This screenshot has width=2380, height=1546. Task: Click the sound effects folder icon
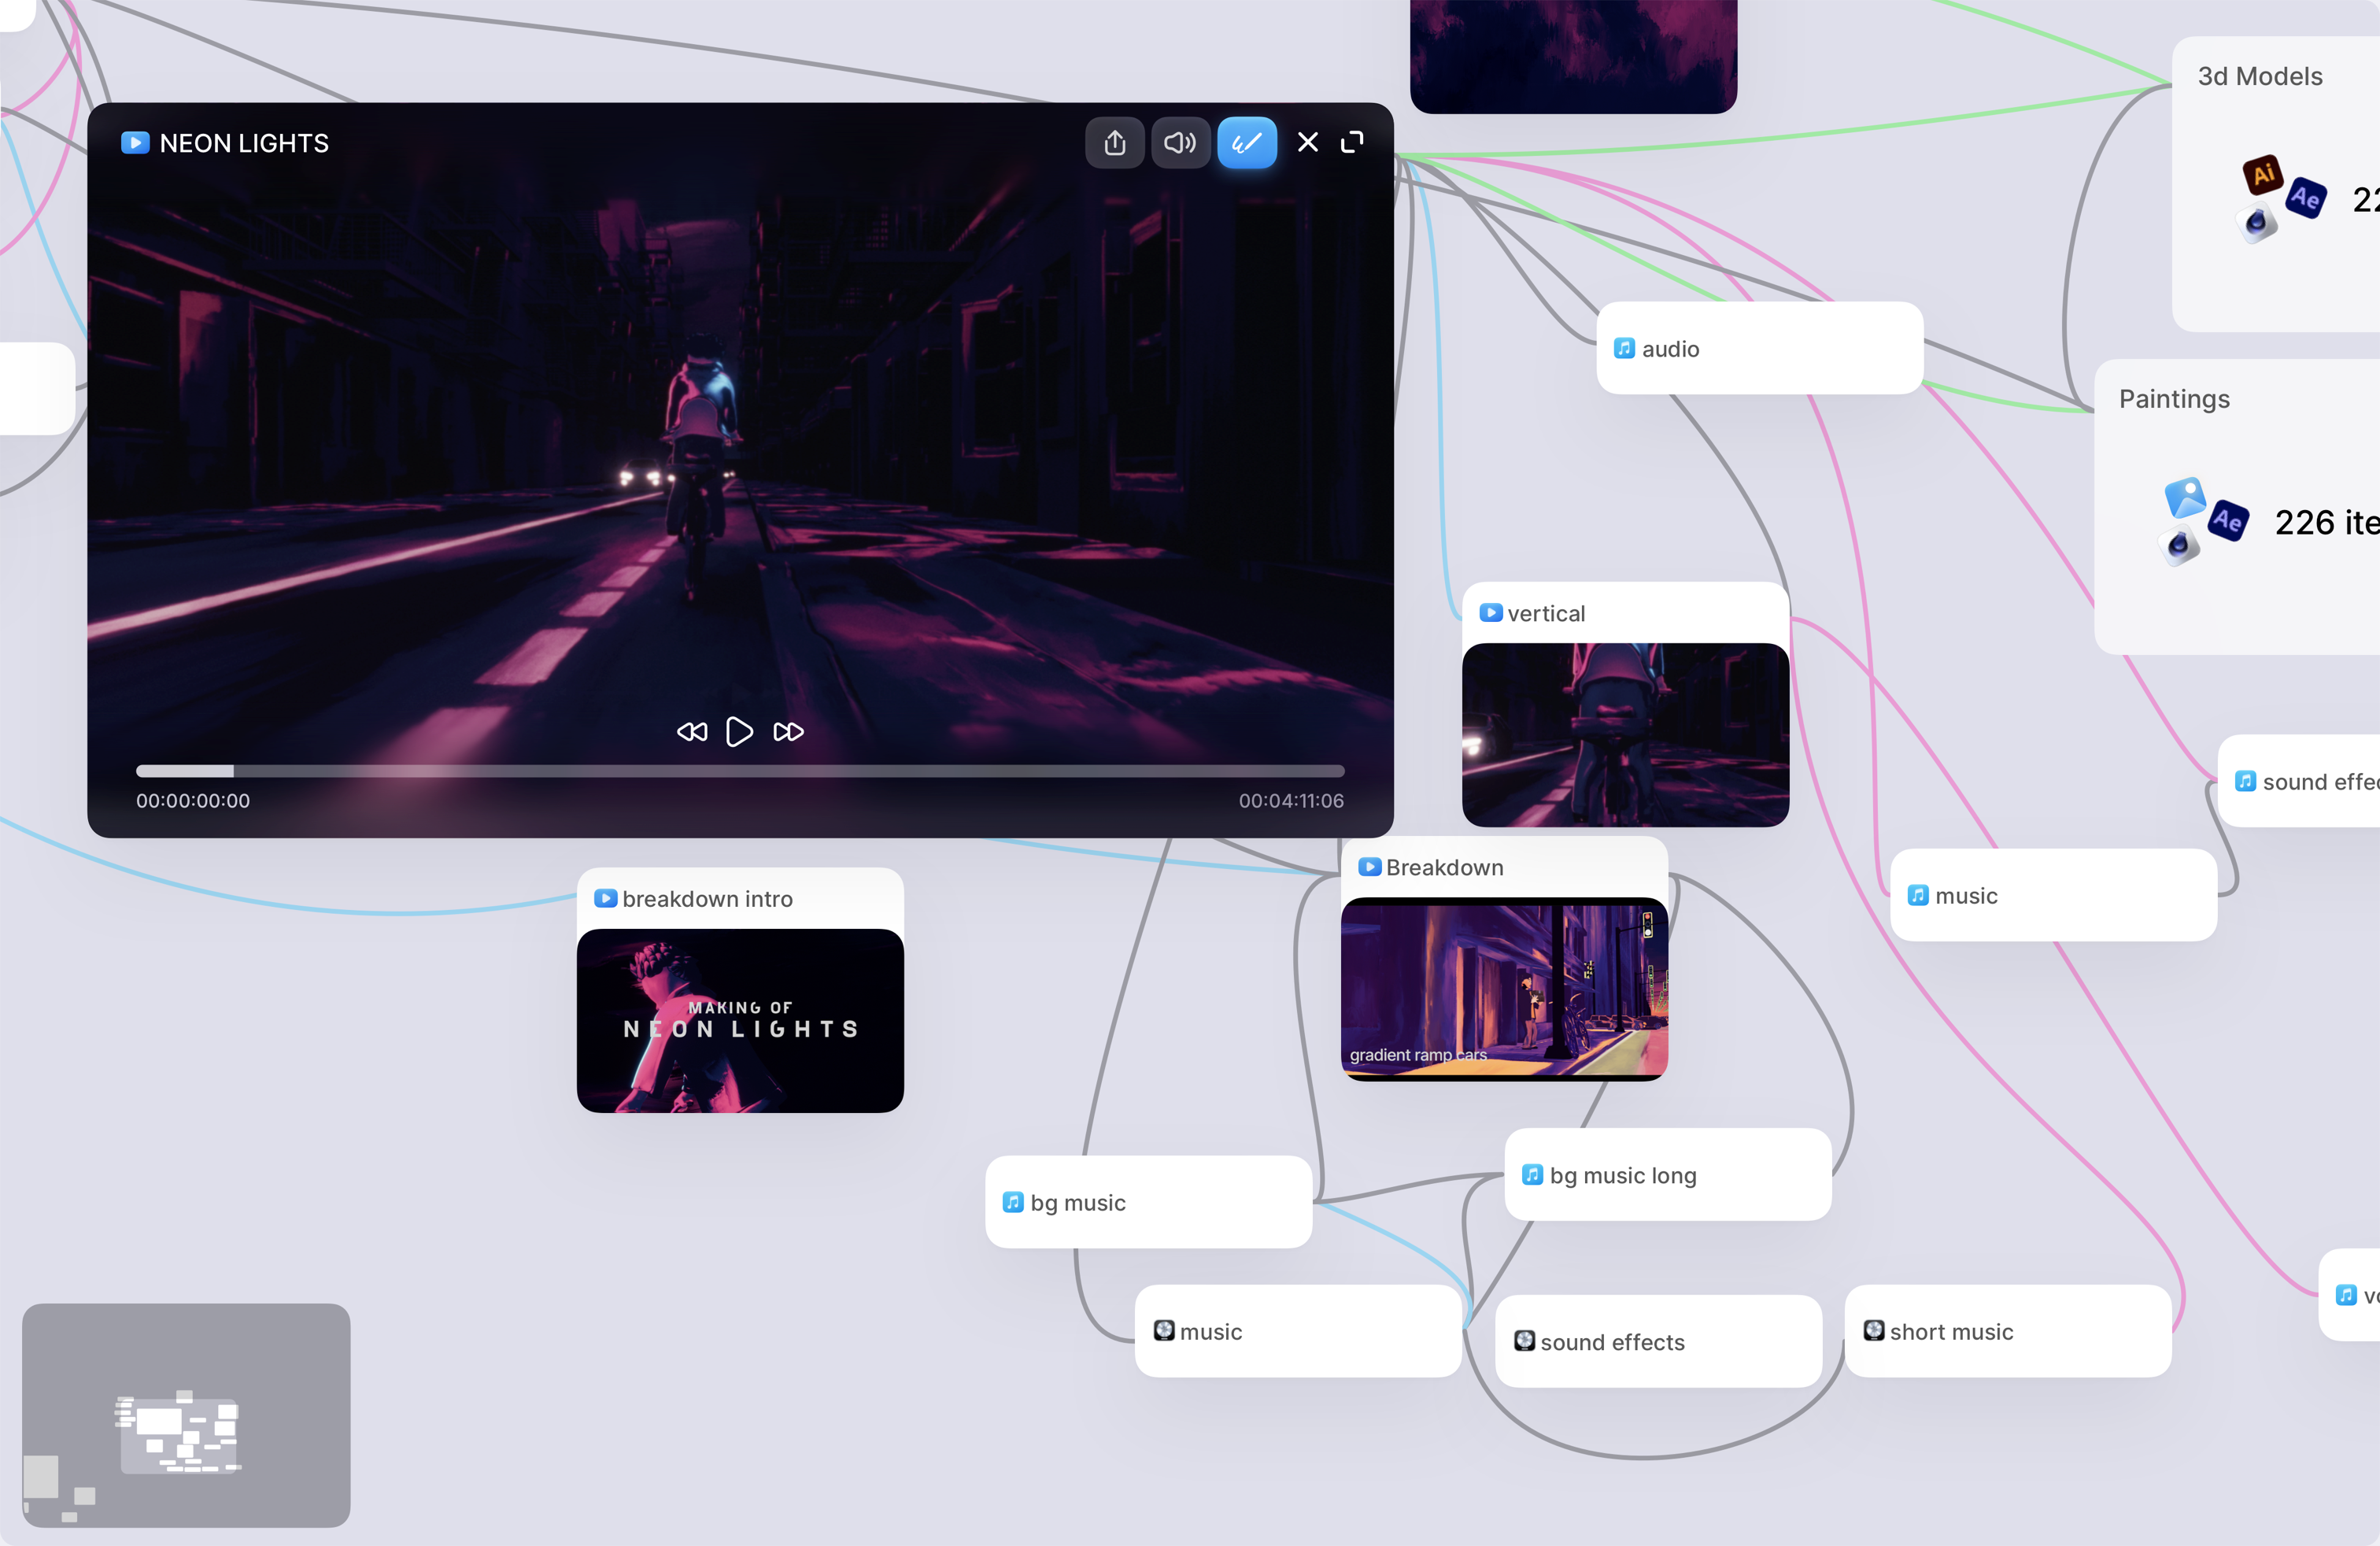click(1524, 1341)
